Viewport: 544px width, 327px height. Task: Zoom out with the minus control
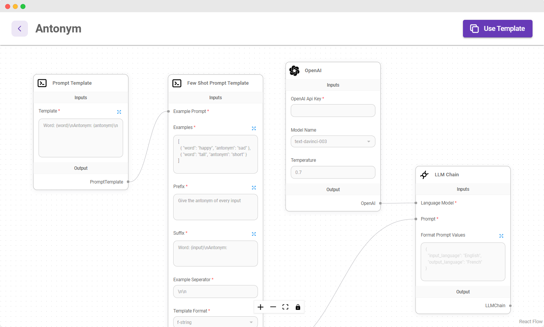tap(273, 307)
